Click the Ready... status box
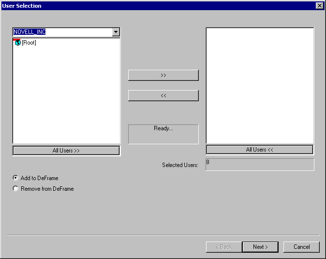 (163, 134)
